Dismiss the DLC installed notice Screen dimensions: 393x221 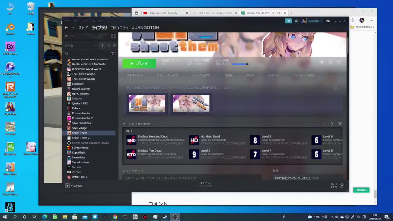click(x=336, y=88)
